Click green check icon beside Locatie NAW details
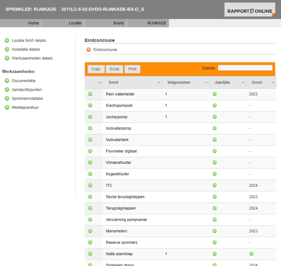281x266 pixels. 7,40
